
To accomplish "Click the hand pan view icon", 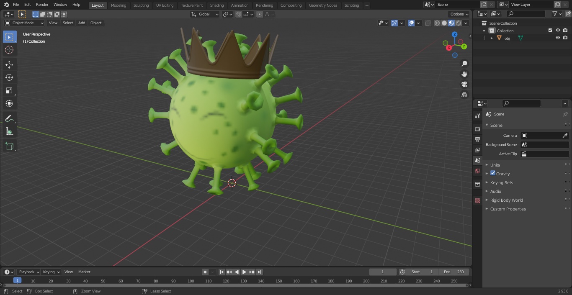I will point(464,74).
